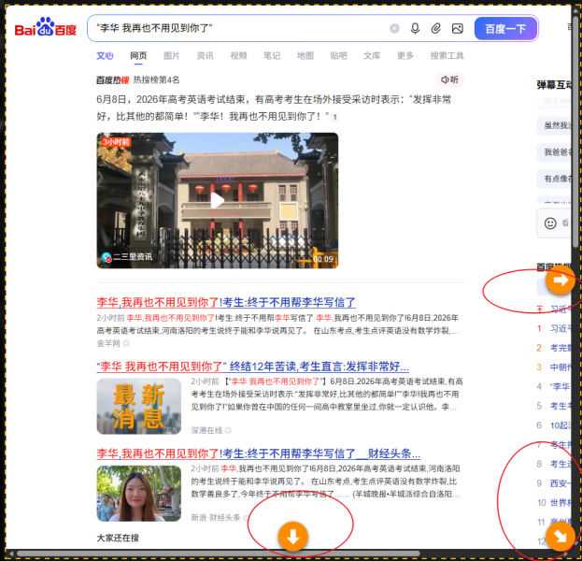This screenshot has width=582, height=561.
Task: Play the video with the white play icon
Action: (217, 201)
